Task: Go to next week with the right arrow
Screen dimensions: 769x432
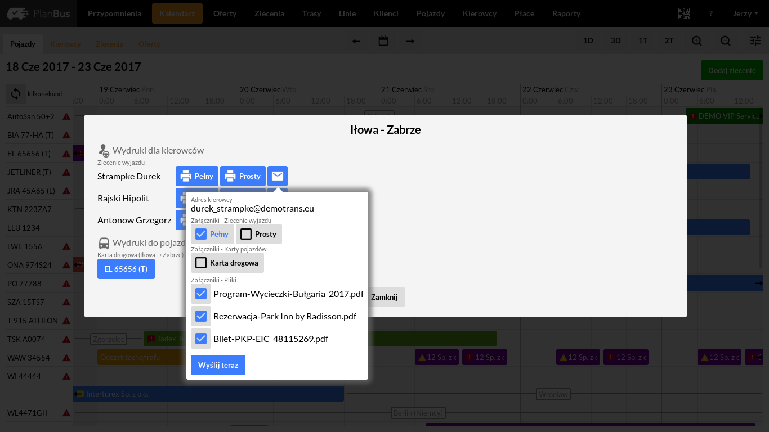Action: (x=410, y=40)
